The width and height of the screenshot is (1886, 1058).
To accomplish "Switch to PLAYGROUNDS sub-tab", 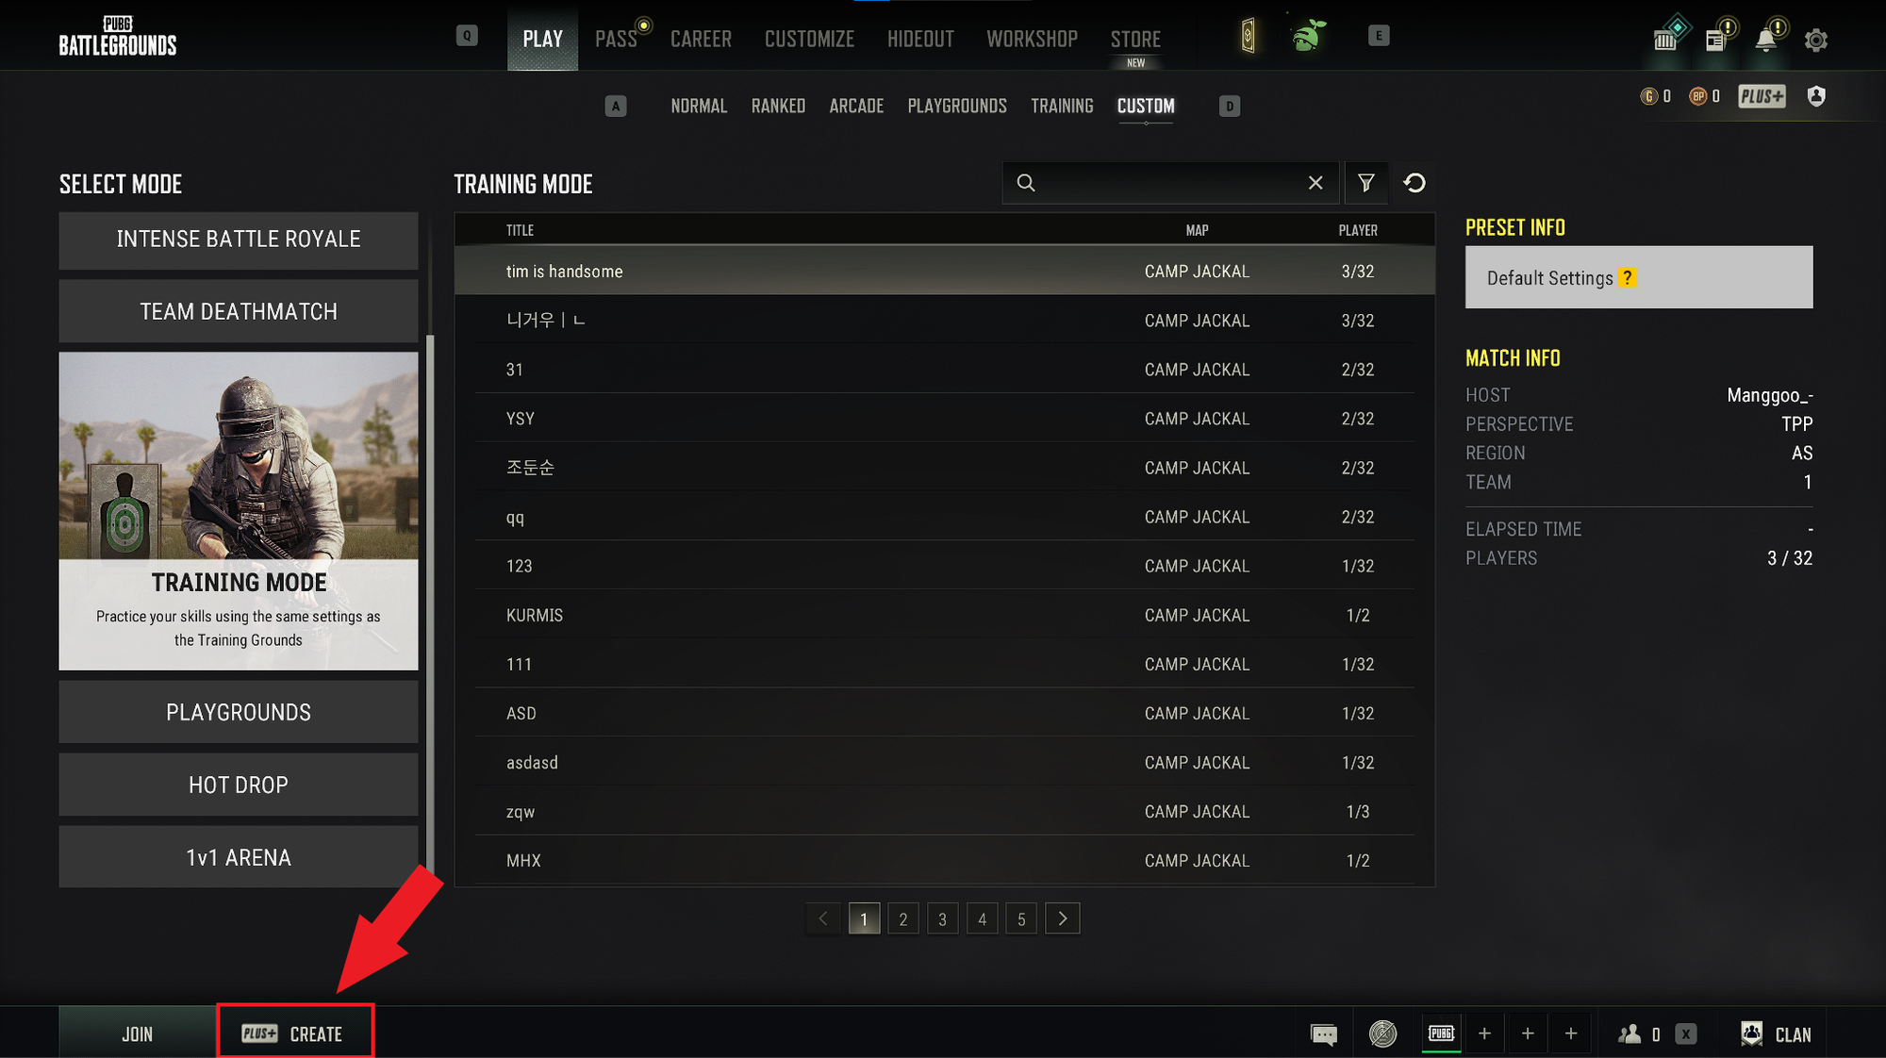I will (957, 106).
